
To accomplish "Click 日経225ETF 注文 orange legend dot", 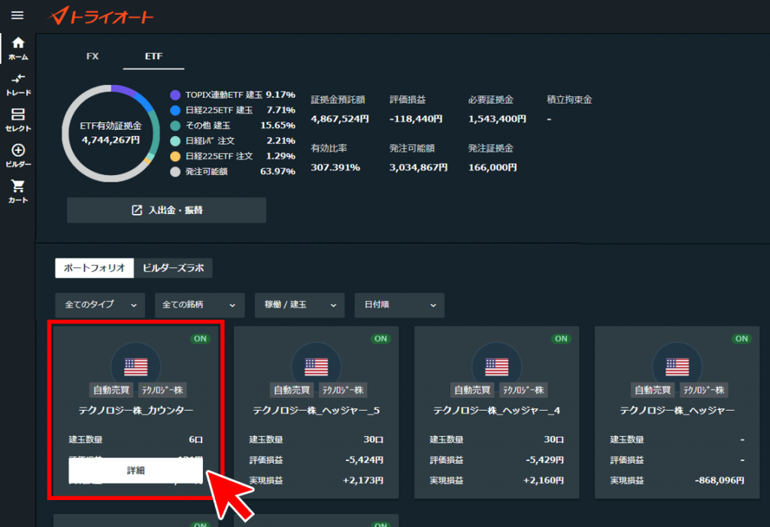I will 174,156.
